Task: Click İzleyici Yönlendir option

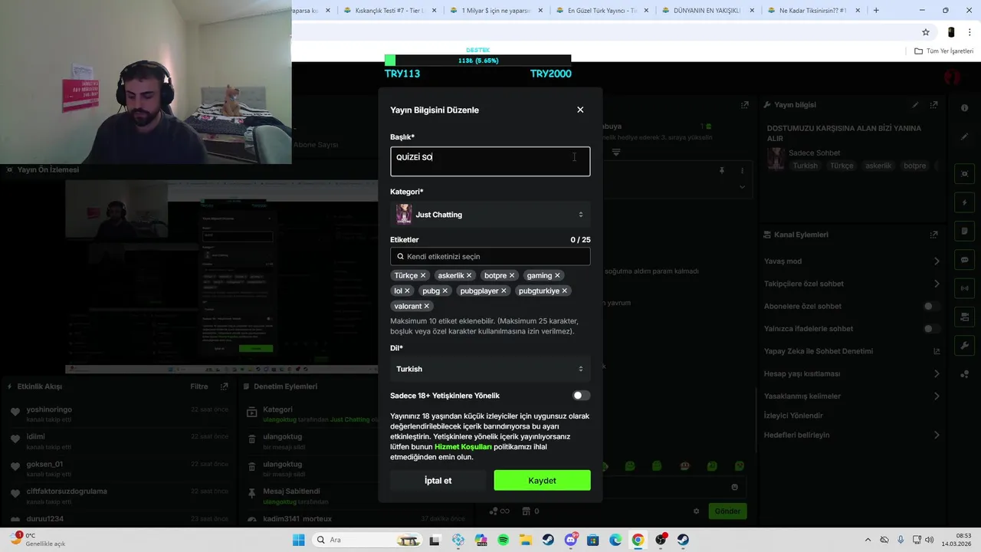Action: coord(793,416)
